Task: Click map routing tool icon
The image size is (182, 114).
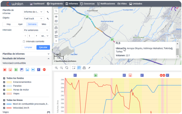Action: point(56,32)
